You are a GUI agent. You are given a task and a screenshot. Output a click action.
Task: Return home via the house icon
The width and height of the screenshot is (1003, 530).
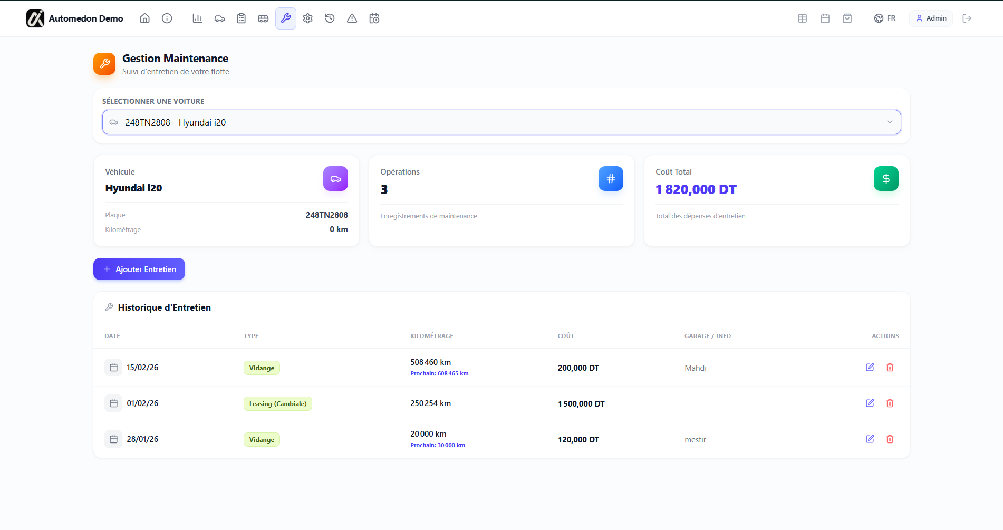coord(144,18)
